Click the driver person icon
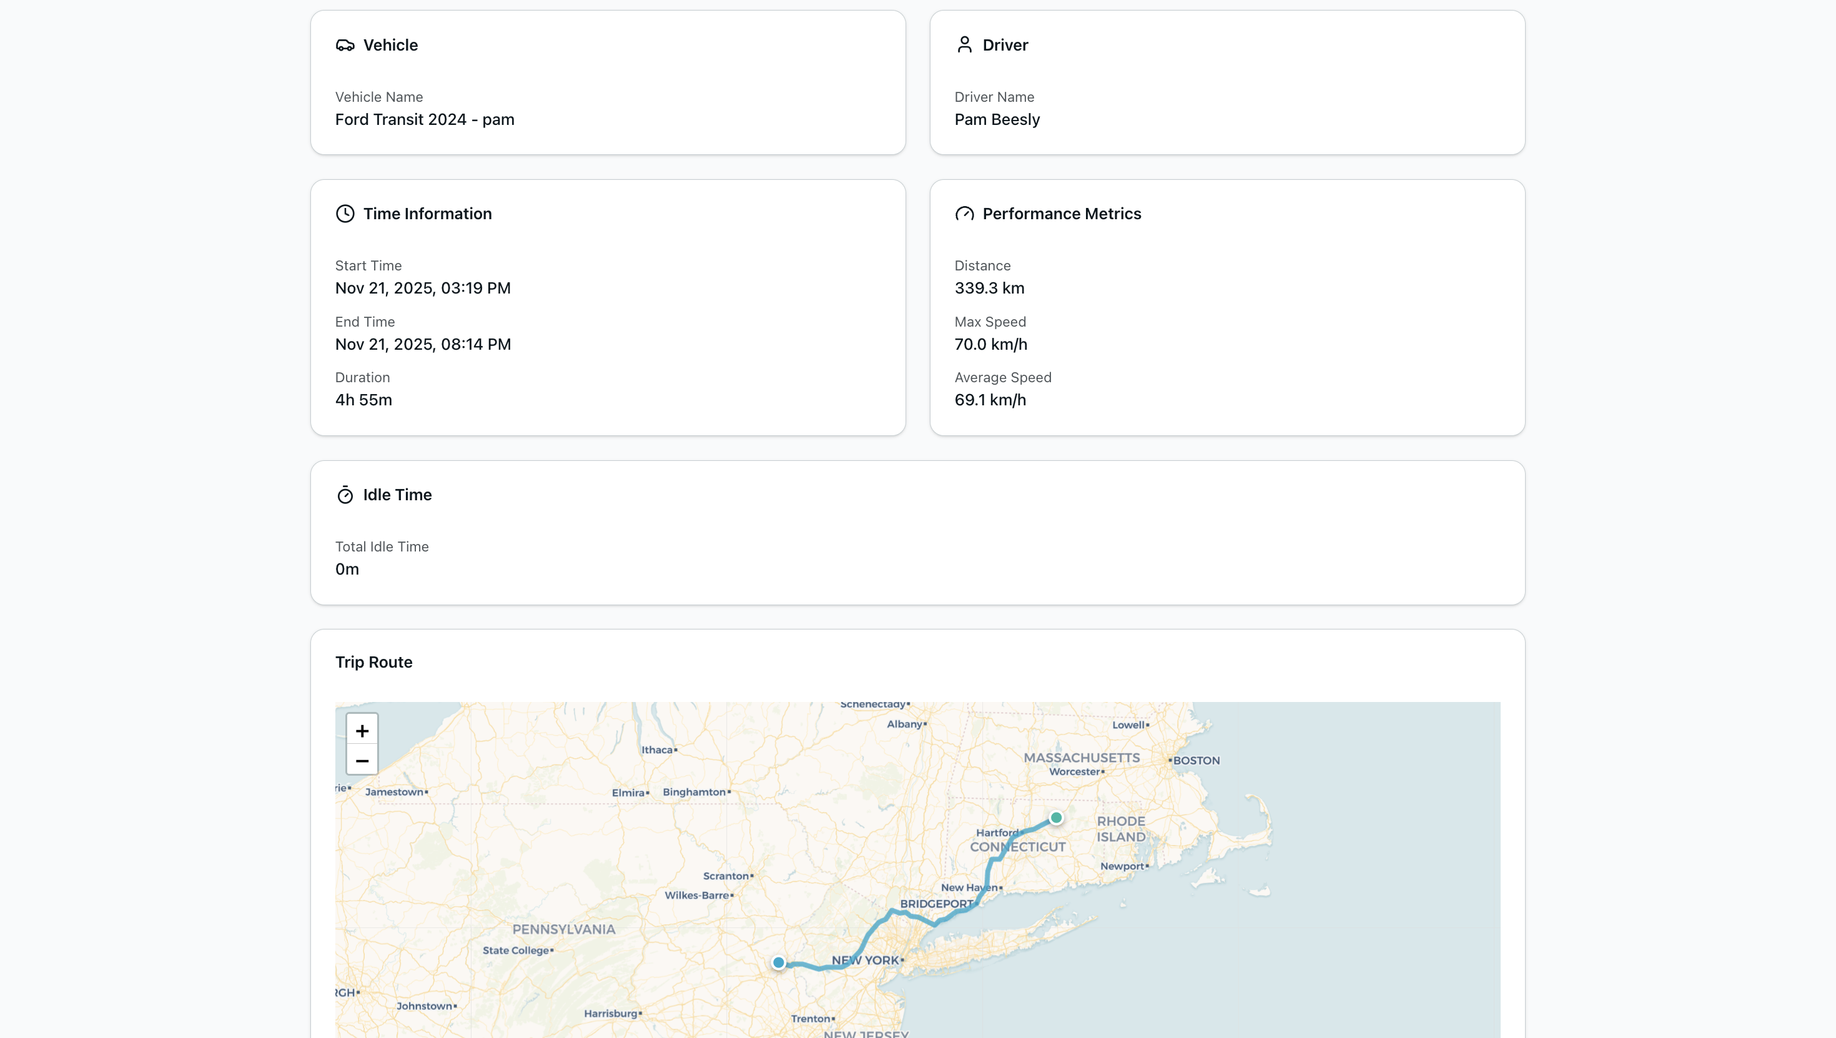Viewport: 1836px width, 1038px height. (964, 45)
